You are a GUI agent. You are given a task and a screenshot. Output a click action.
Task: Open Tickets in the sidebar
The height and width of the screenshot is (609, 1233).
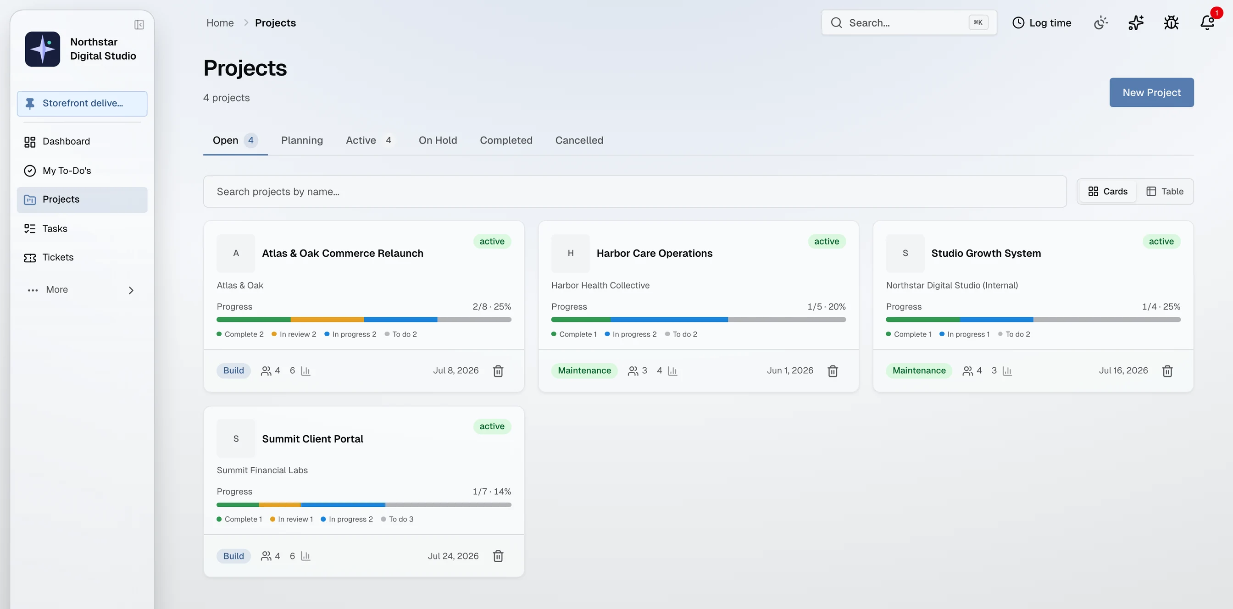point(82,257)
